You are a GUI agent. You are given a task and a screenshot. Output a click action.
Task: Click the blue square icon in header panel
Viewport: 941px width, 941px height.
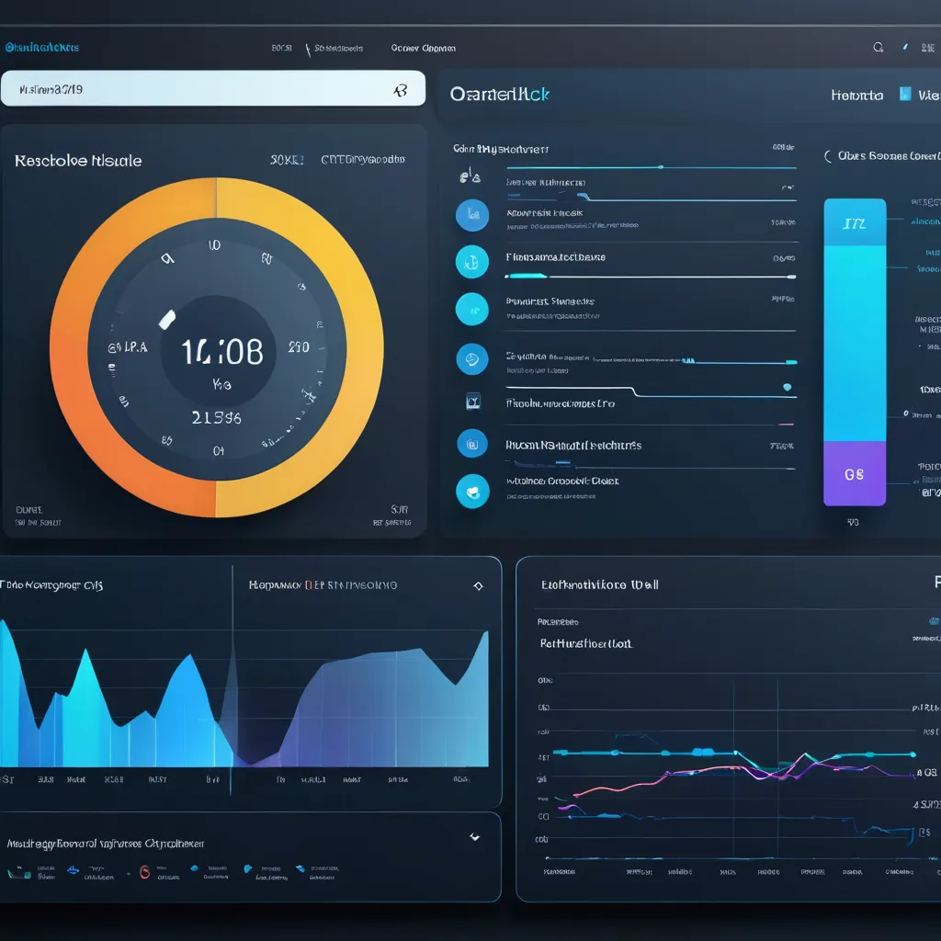[x=905, y=95]
